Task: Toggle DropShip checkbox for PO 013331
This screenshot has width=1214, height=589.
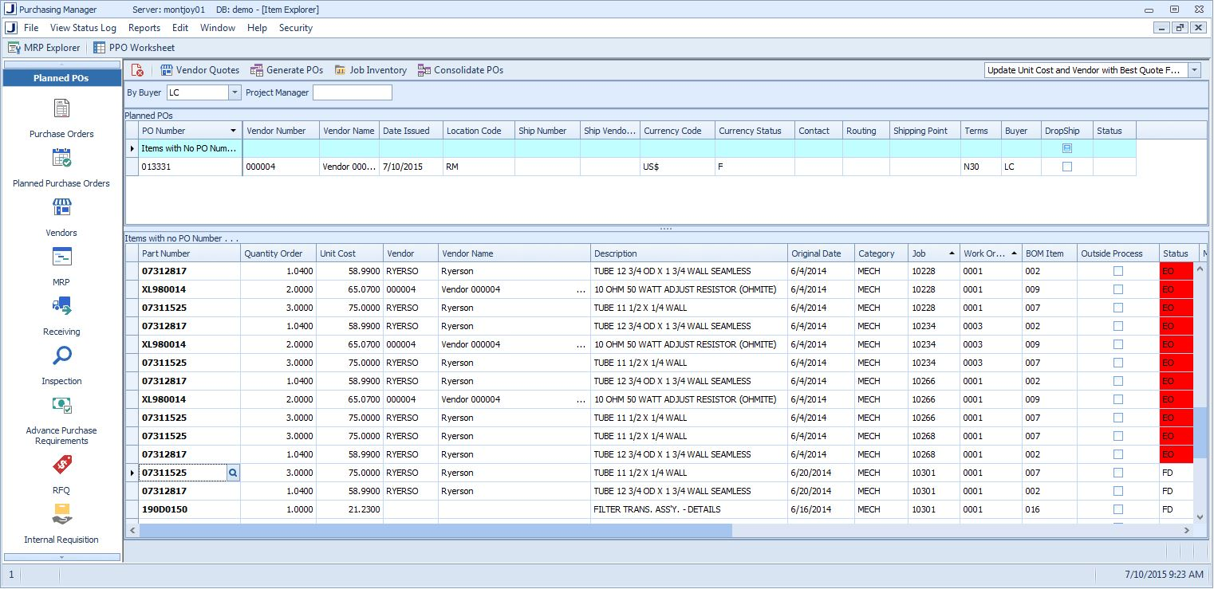Action: coord(1066,167)
